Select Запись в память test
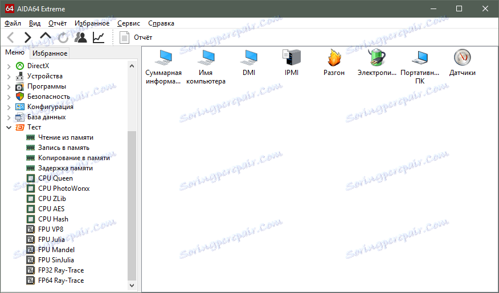Viewport: 499px width, 293px height. [x=64, y=148]
